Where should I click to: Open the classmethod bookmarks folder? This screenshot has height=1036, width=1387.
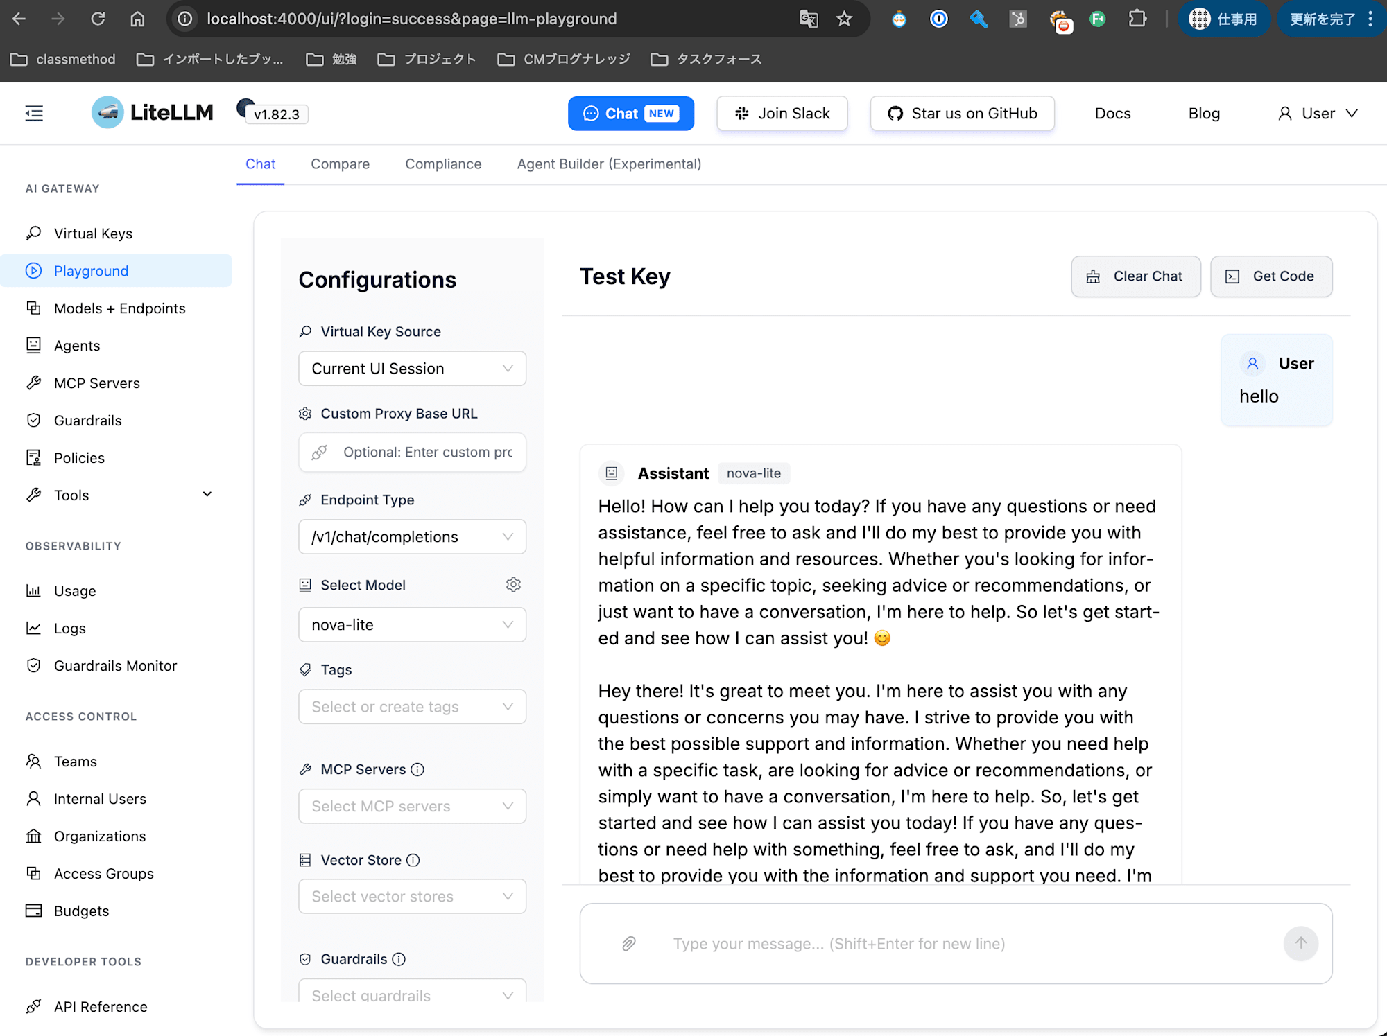pos(63,60)
